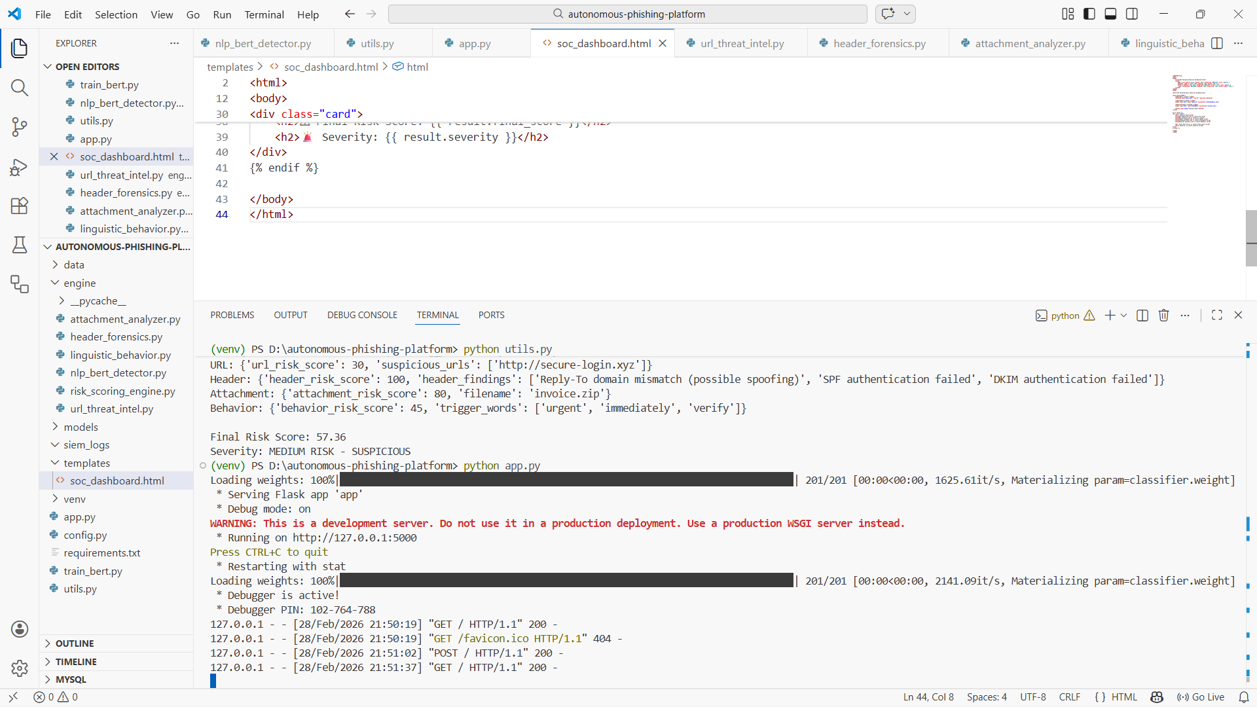Switch to the DEBUG CONSOLE tab

click(x=362, y=315)
